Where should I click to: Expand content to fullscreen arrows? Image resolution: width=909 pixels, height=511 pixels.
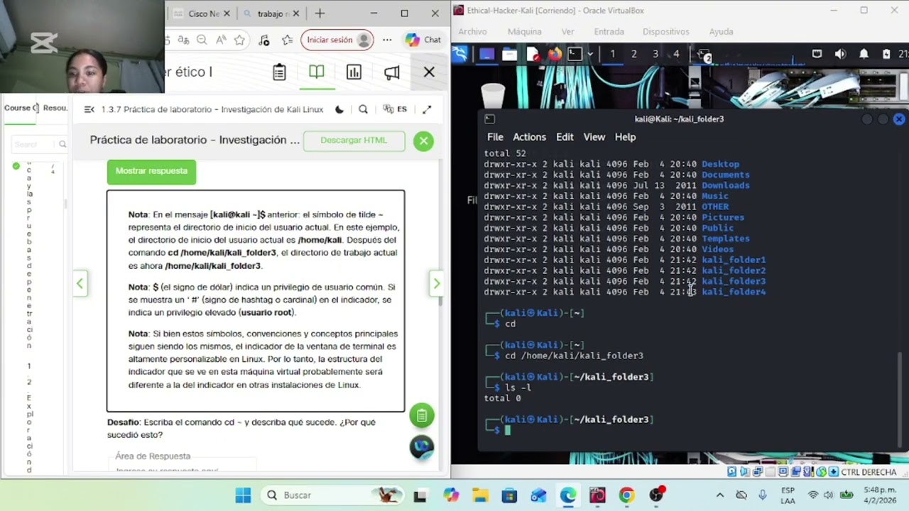click(427, 109)
